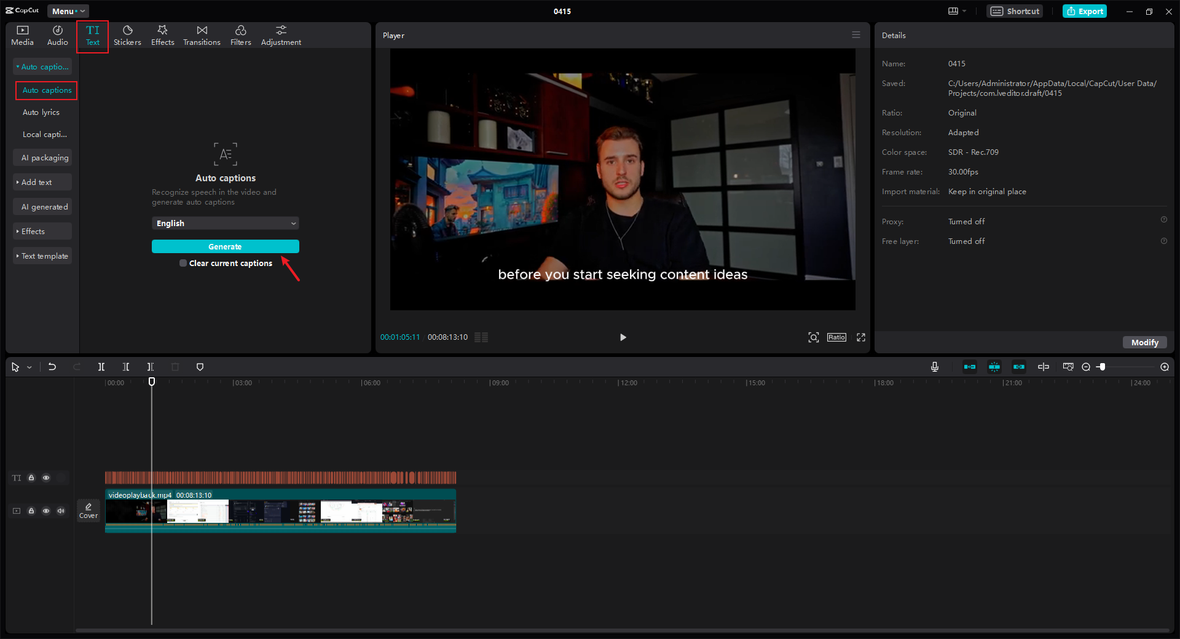Open full screen preview in player
Image resolution: width=1180 pixels, height=639 pixels.
[861, 337]
